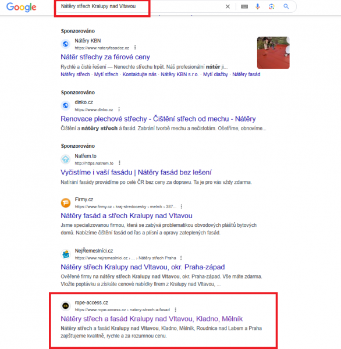This screenshot has height=349, width=341.
Task: Click the magnifier search button
Action: tap(286, 6)
